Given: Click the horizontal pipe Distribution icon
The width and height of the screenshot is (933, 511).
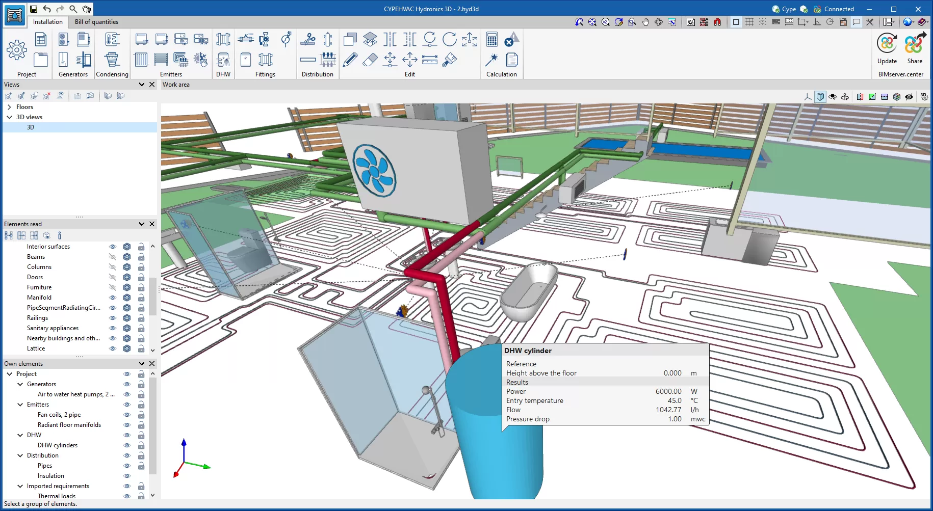Looking at the screenshot, I should (308, 60).
